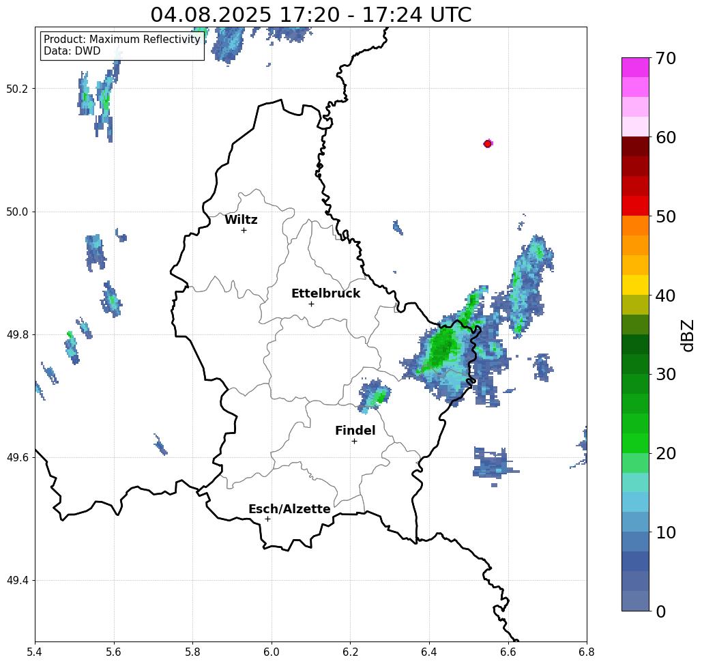Click the longitude 6.4 axis label
This screenshot has height=664, width=702.
click(x=429, y=652)
